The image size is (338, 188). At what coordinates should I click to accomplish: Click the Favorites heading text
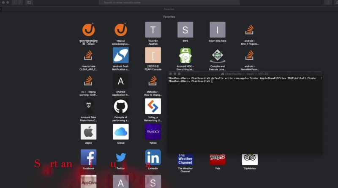169,17
